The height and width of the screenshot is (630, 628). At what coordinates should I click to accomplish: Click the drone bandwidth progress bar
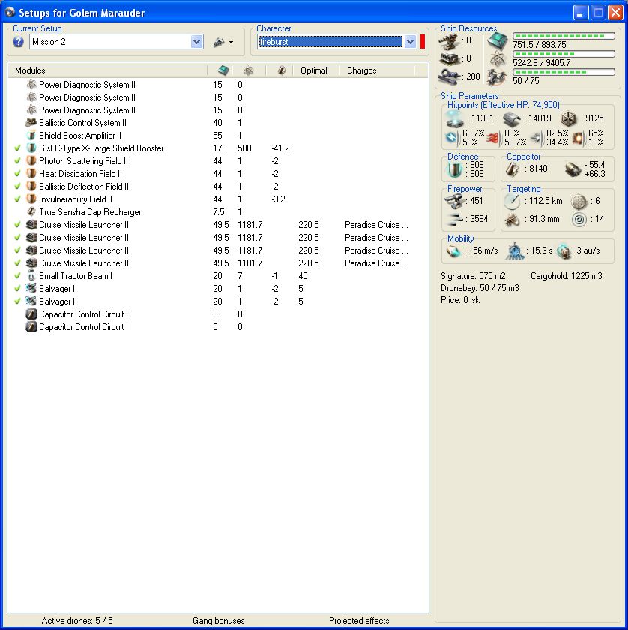(564, 72)
